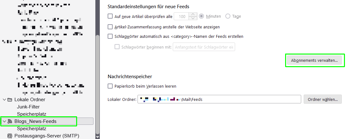Select the Tage radio button

click(228, 16)
